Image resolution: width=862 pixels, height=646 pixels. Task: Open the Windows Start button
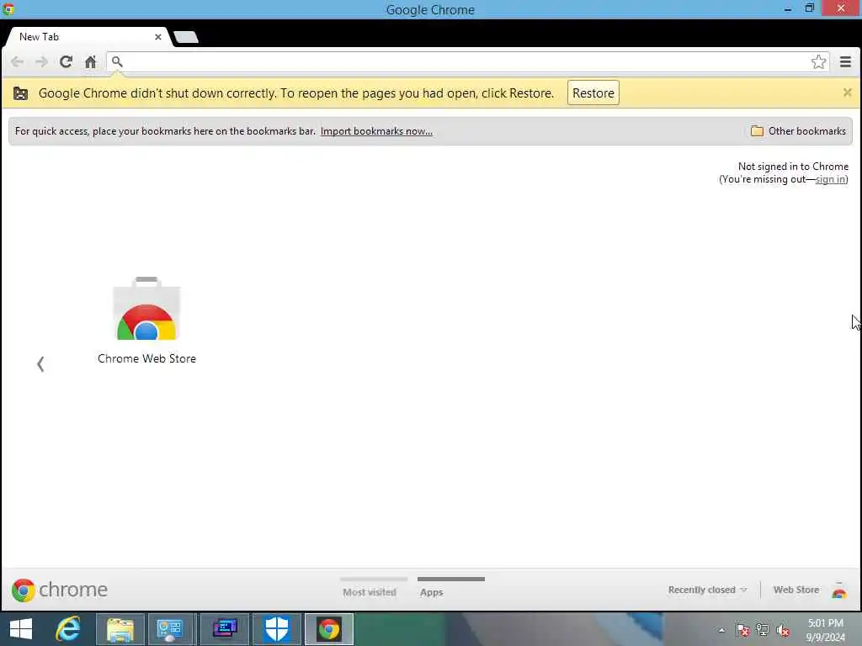tap(21, 629)
